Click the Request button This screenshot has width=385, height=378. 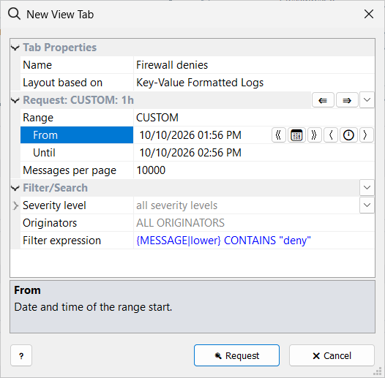(236, 355)
